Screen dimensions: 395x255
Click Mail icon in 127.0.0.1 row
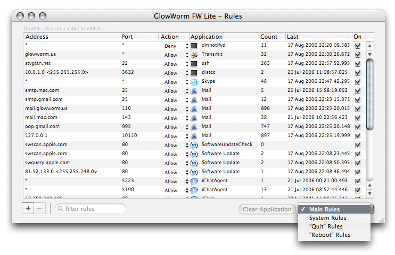tap(194, 137)
